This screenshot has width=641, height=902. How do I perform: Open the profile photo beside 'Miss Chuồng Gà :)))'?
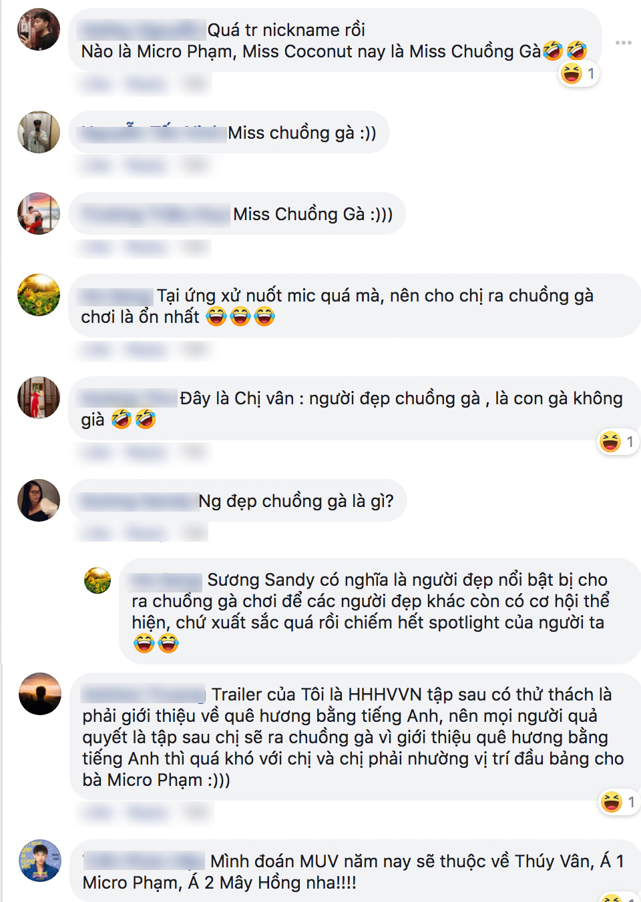point(39,213)
